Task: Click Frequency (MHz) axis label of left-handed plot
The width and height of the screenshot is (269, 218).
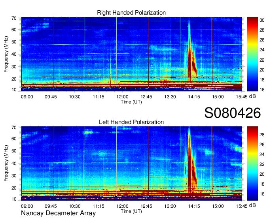Action: 6,163
